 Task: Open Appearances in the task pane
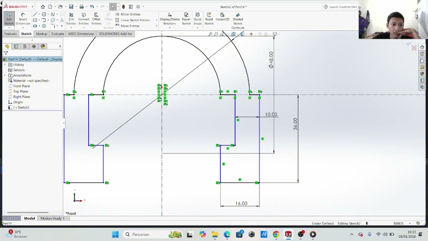pos(422,74)
